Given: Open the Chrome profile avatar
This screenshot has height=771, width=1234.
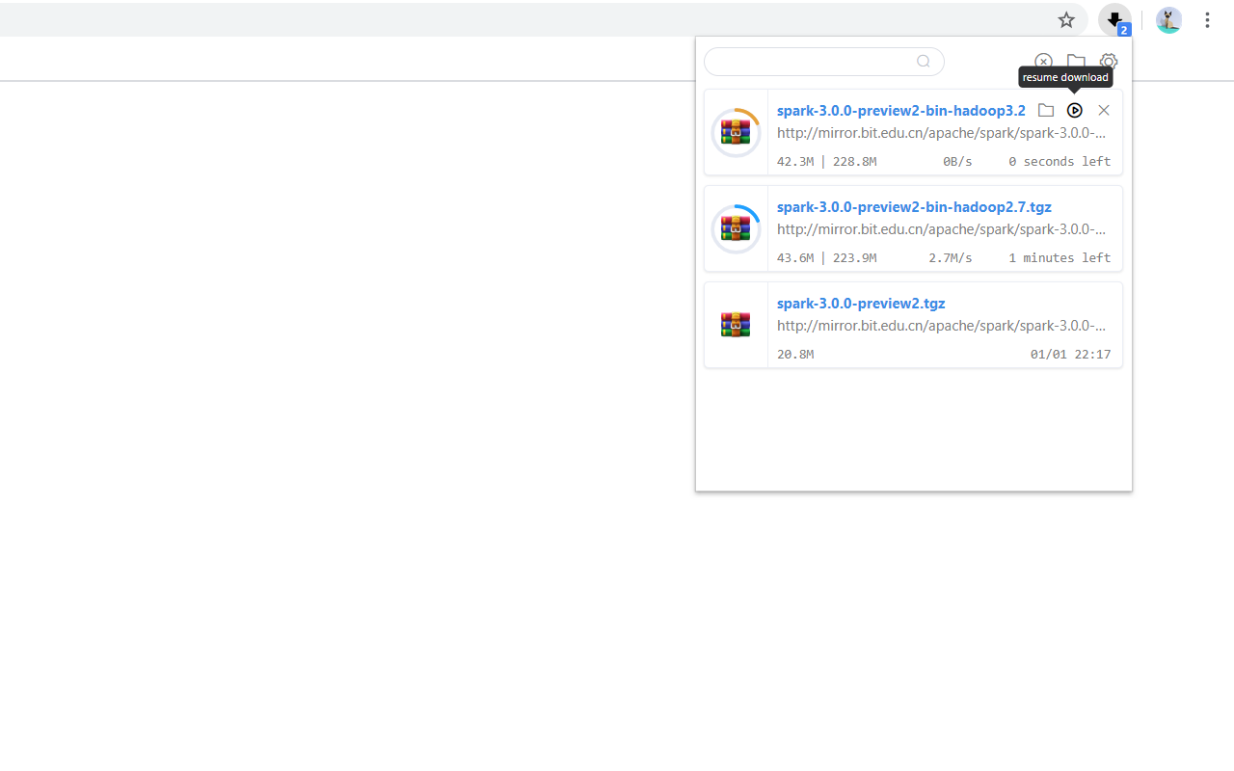Looking at the screenshot, I should click(x=1169, y=20).
